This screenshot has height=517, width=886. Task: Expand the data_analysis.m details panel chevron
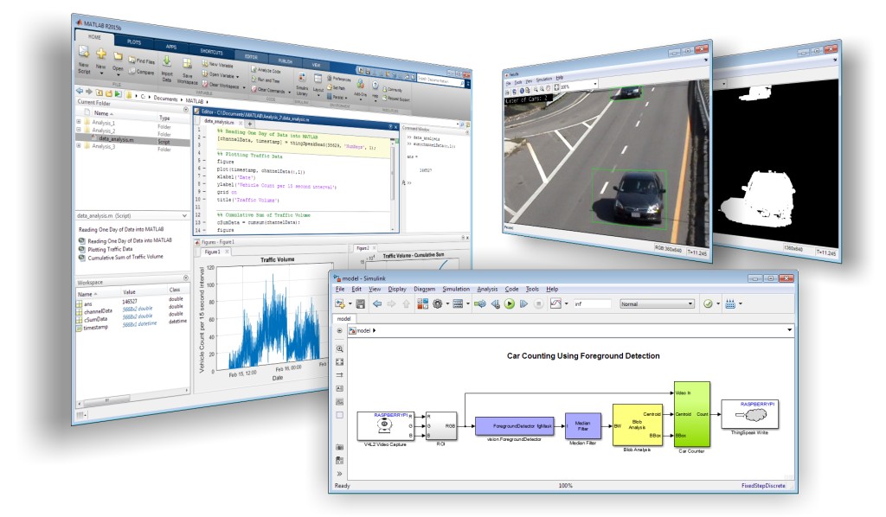(184, 215)
